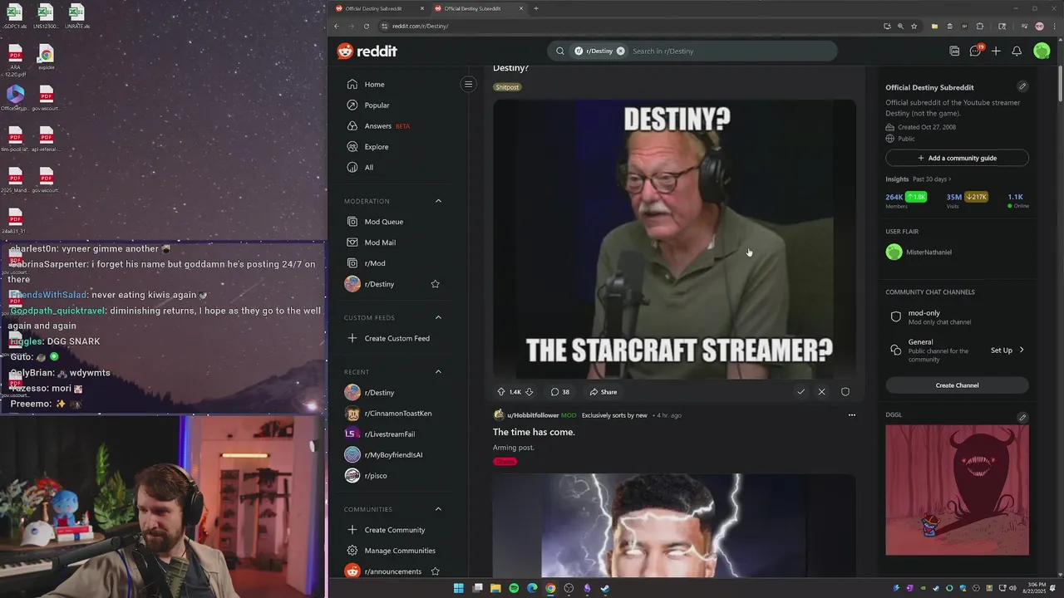1064x598 pixels.
Task: Open the Reddit home logo
Action: point(367,51)
